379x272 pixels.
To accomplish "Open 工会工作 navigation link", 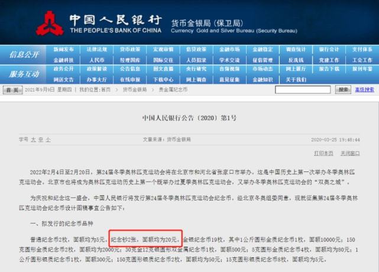I will coord(362,60).
